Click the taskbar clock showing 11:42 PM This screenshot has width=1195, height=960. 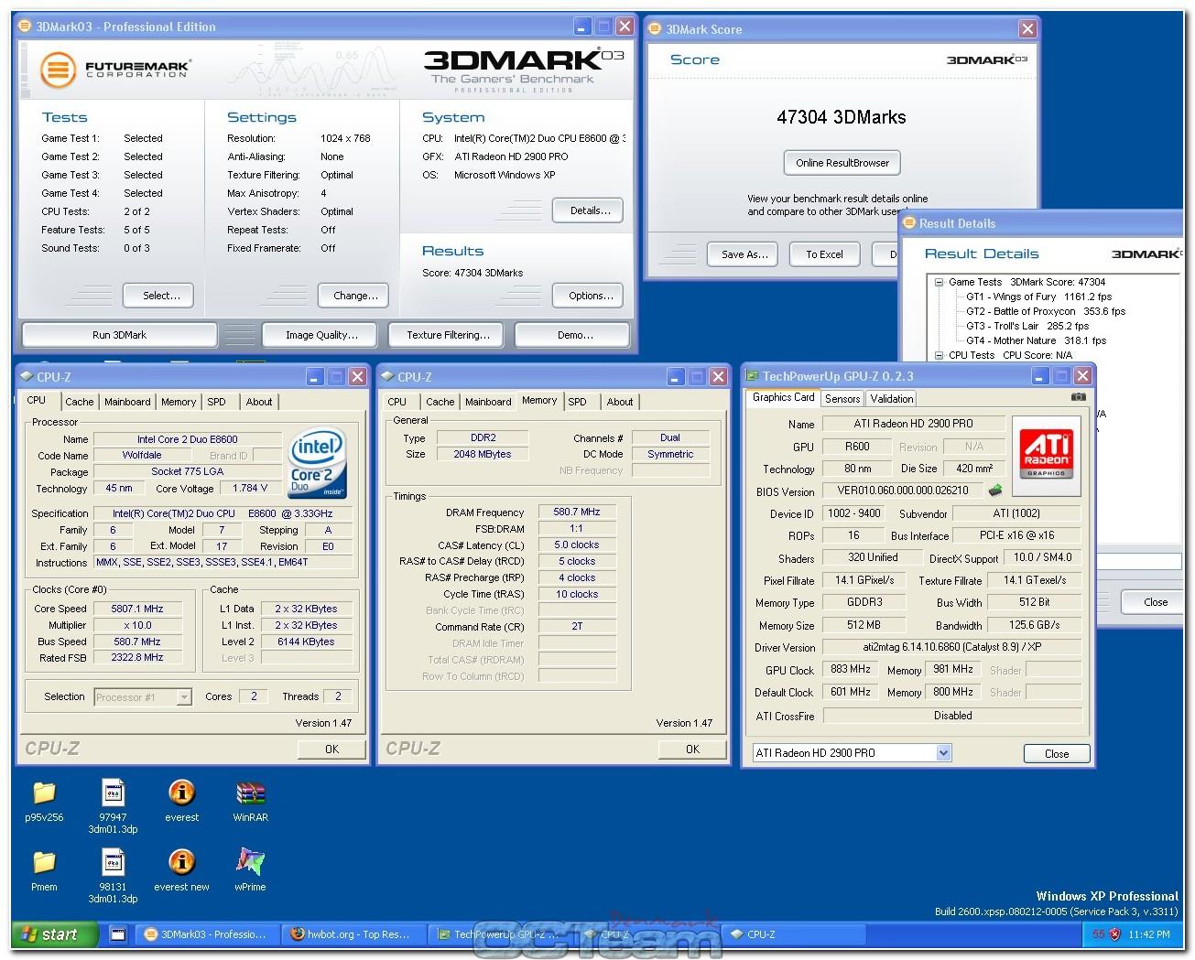click(x=1149, y=934)
